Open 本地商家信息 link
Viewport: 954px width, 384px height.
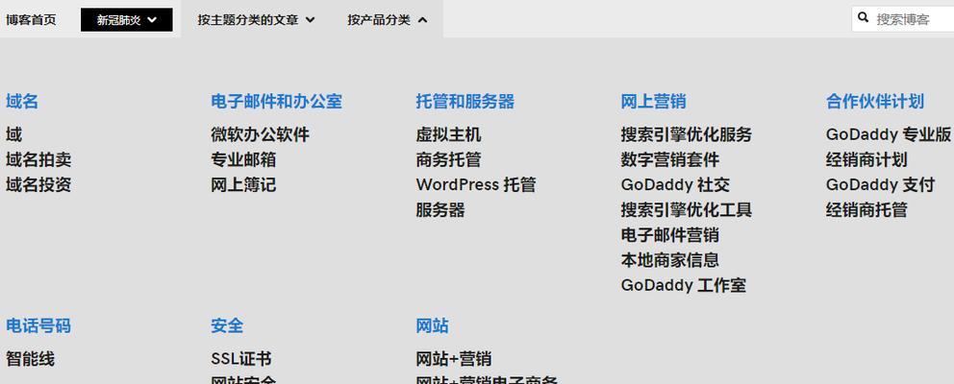coord(670,260)
